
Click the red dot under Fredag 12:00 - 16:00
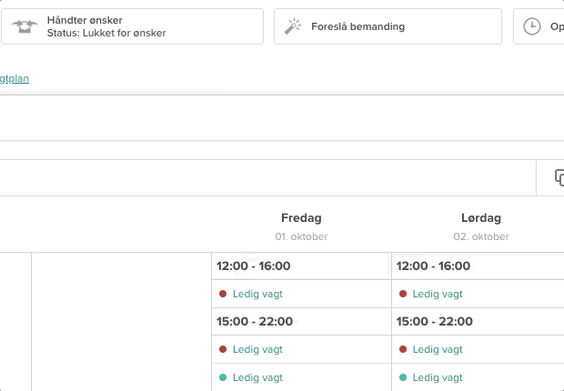[x=223, y=294]
